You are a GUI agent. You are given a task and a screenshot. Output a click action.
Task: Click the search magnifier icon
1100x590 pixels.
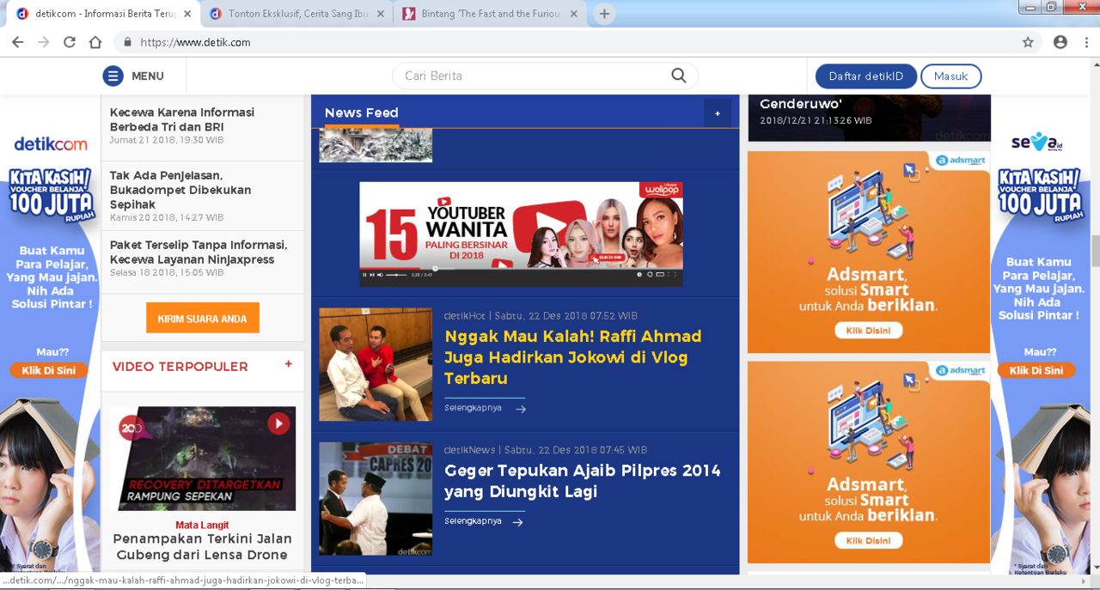[678, 76]
